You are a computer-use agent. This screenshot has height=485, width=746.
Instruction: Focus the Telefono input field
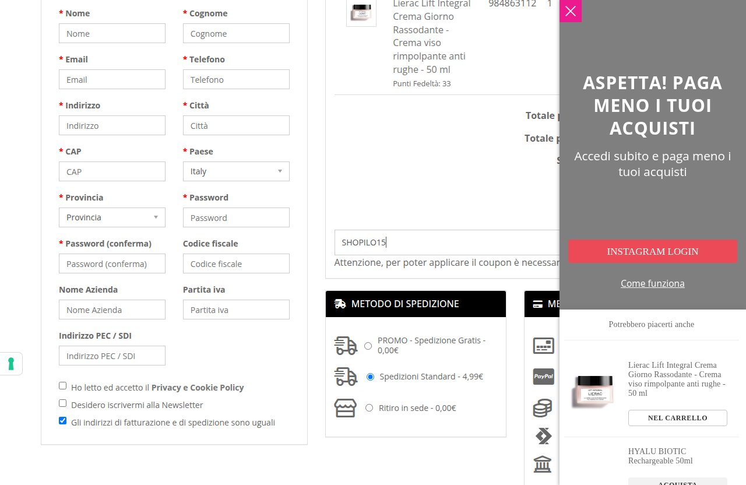[236, 79]
